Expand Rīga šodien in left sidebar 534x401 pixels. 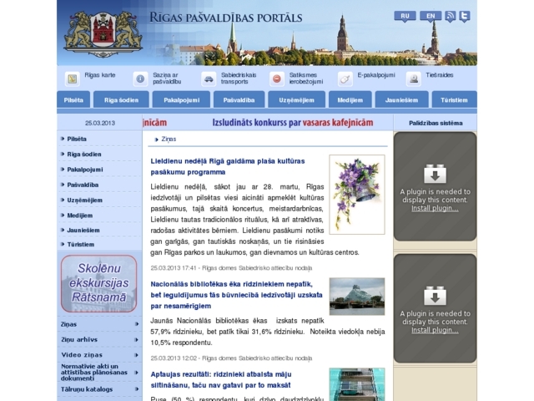84,154
